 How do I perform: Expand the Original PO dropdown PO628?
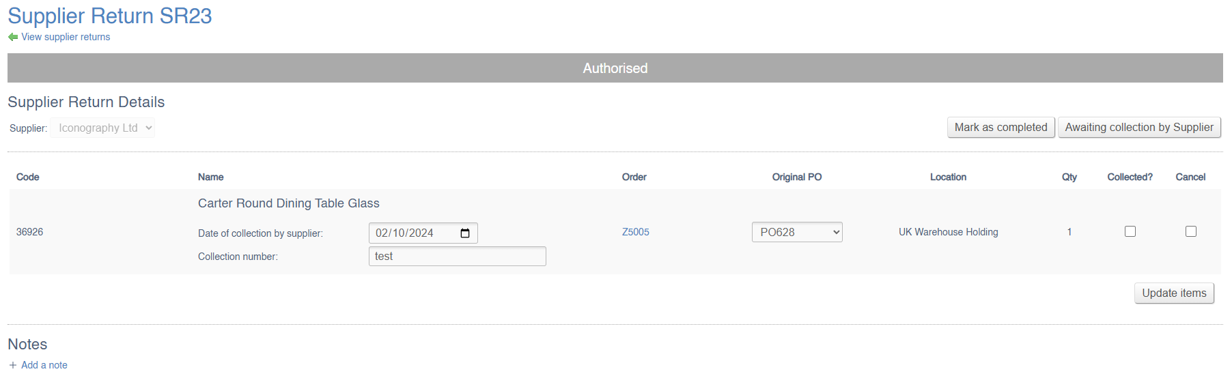coord(797,232)
